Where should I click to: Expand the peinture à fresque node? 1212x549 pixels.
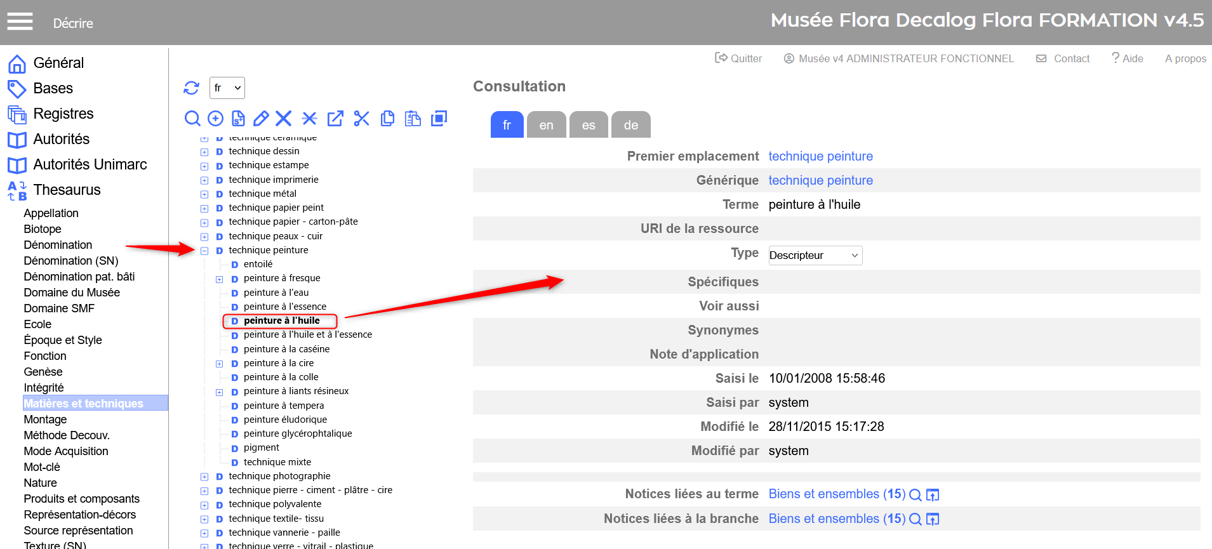pyautogui.click(x=219, y=279)
